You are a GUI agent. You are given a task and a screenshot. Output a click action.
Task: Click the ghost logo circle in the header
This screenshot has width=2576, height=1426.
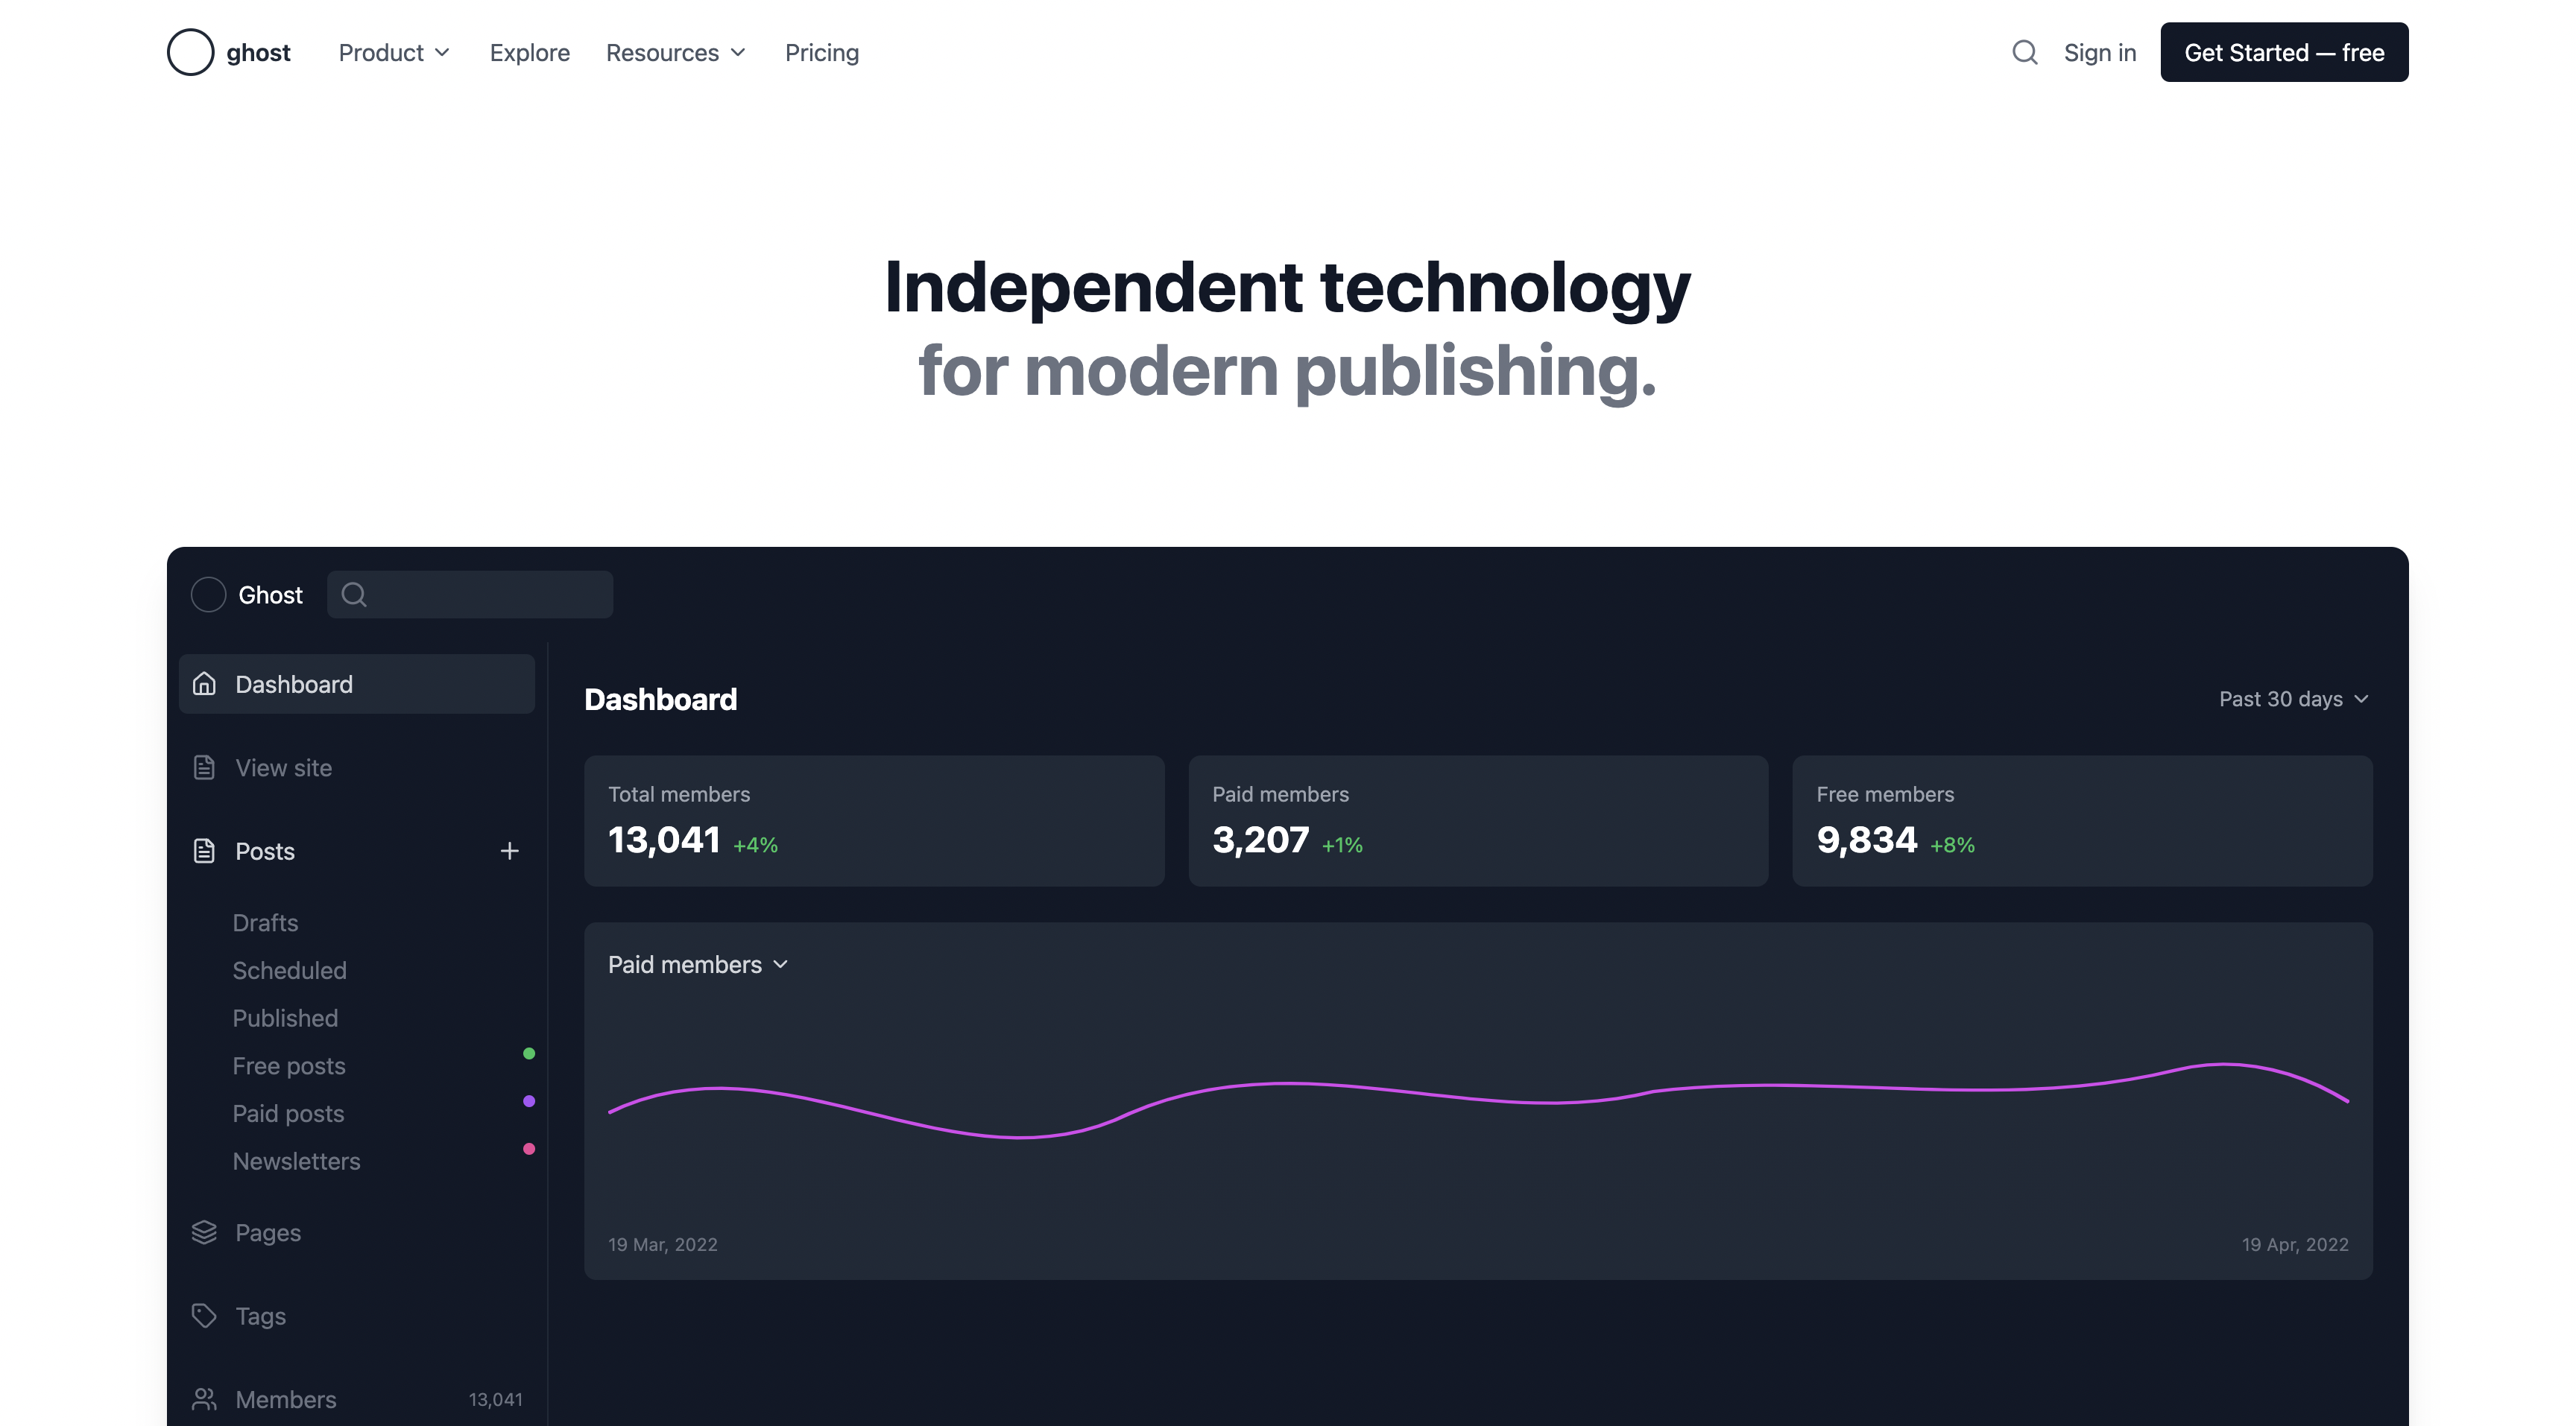[x=190, y=52]
